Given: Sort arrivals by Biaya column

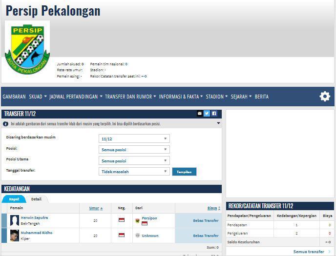Looking at the screenshot, I should [x=213, y=208].
